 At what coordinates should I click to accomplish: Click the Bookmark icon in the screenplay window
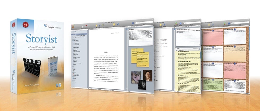tap(164, 25)
